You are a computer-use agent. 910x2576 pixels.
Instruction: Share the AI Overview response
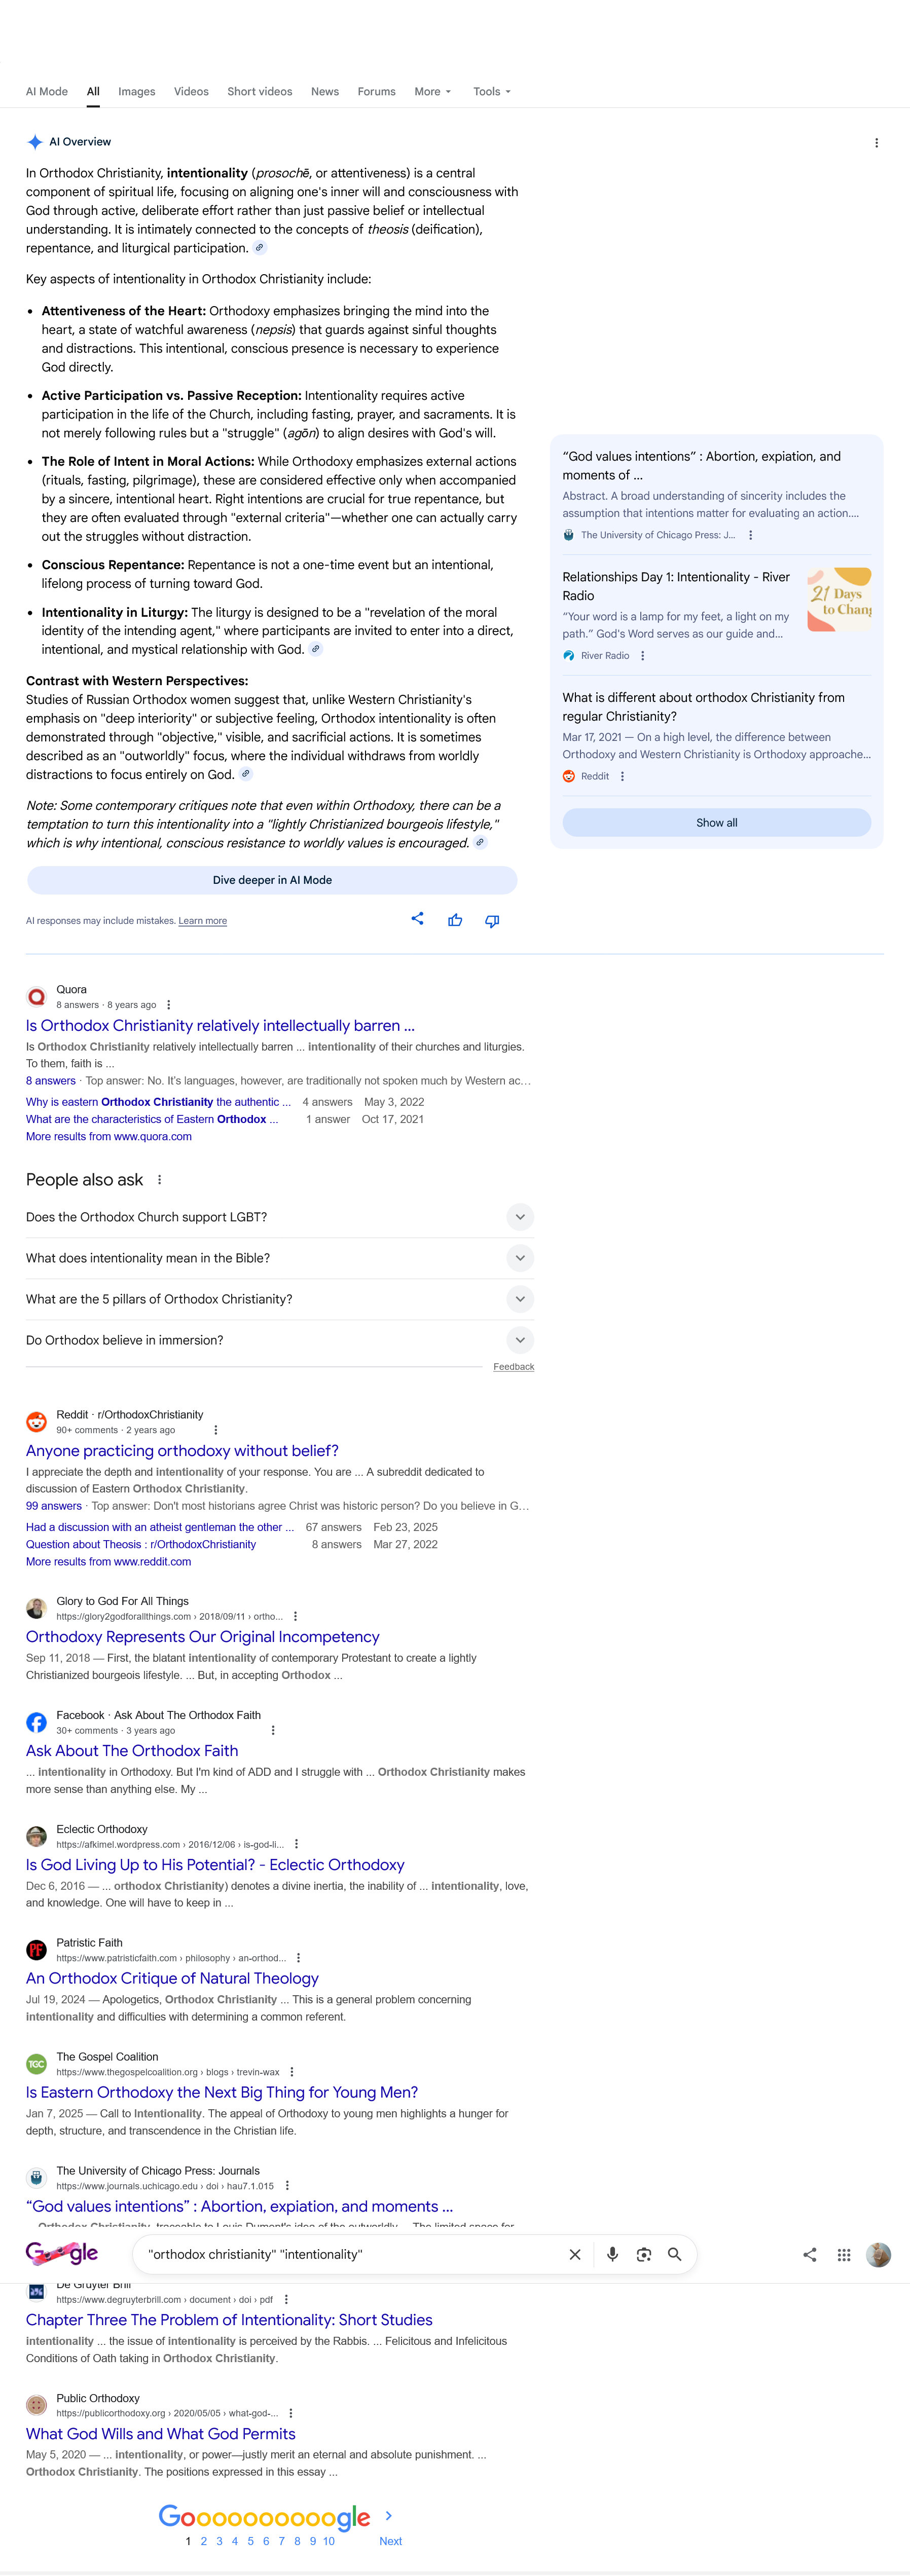click(x=418, y=919)
